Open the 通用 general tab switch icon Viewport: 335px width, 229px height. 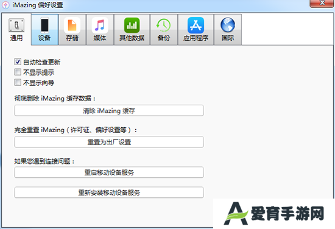pos(16,29)
